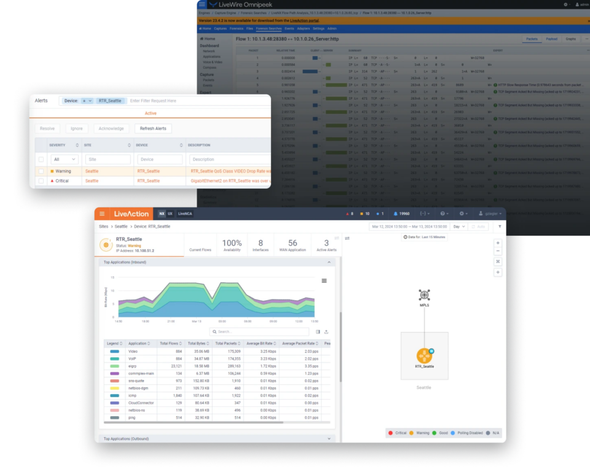590x469 pixels.
Task: Switch to UX mode toggle
Action: point(170,214)
